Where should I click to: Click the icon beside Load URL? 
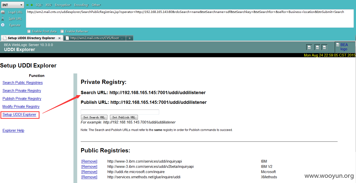pos(3,12)
